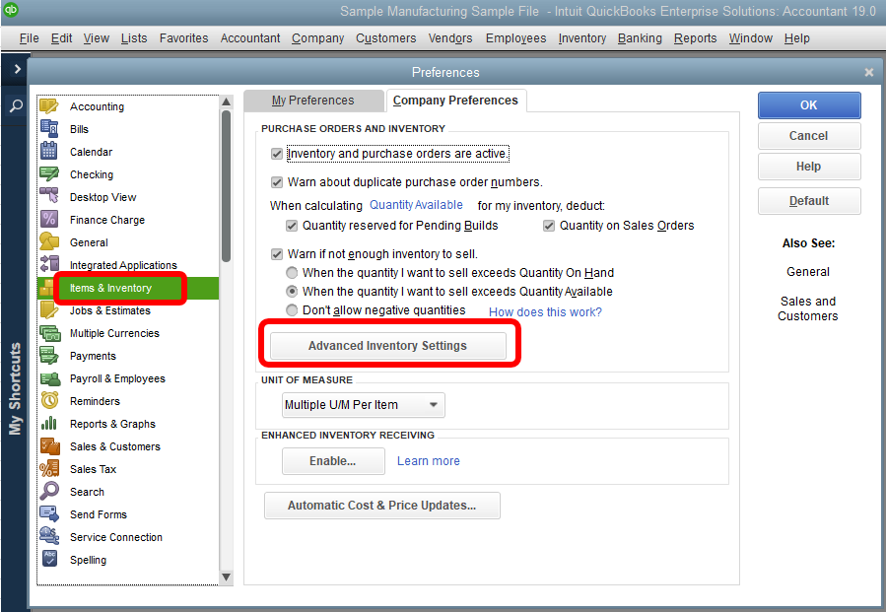The image size is (886, 612).
Task: Click the Bills preferences icon
Action: pyautogui.click(x=49, y=129)
